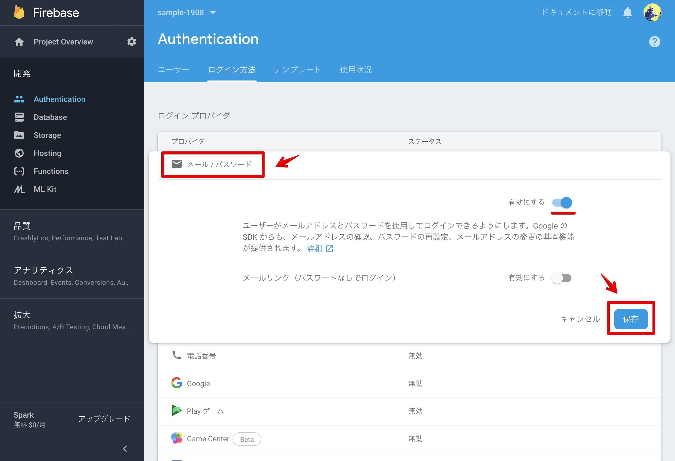Screen dimensions: 675x461
Task: Click the Functions sidebar icon
Action: tap(18, 171)
